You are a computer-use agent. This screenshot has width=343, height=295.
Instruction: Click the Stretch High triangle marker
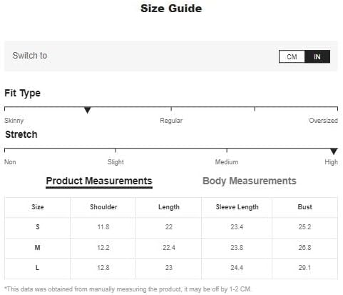coord(334,151)
